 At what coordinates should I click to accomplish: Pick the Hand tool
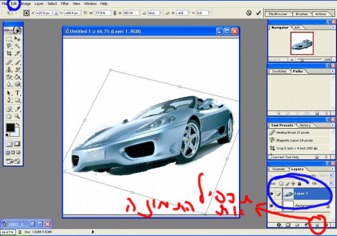tap(9, 116)
